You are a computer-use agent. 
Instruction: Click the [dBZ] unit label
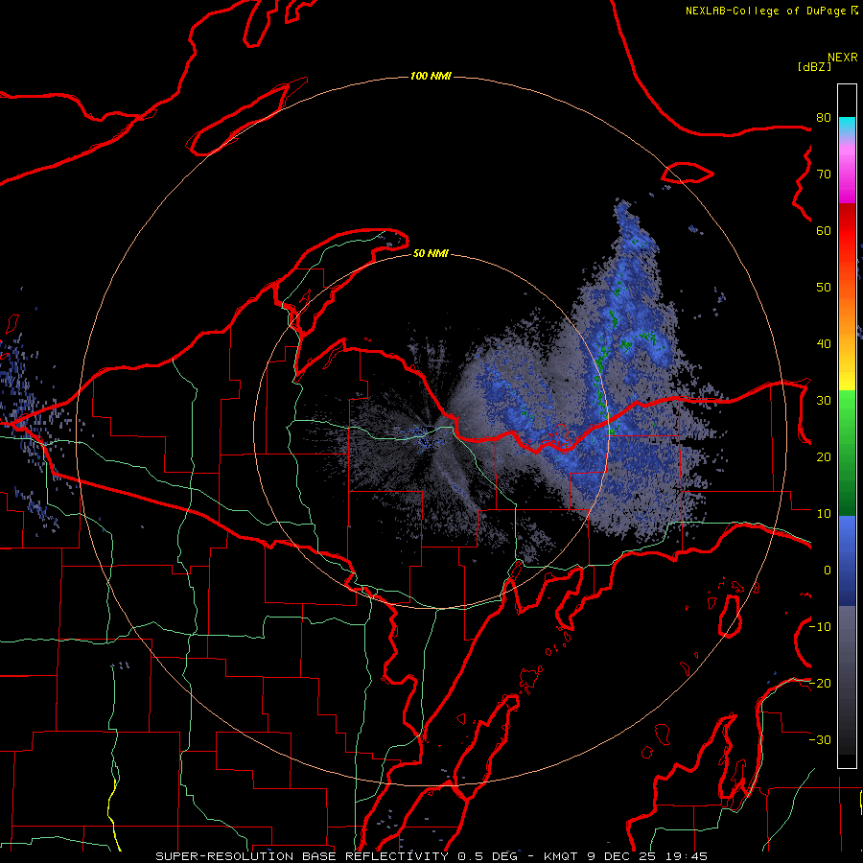[814, 67]
